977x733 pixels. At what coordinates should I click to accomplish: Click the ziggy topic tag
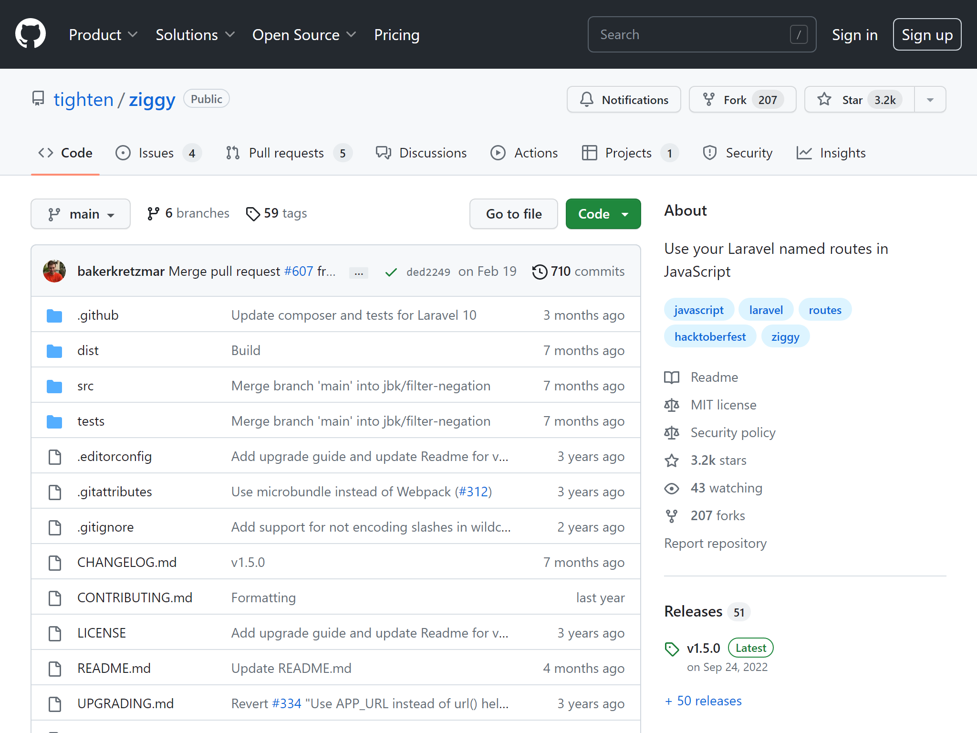click(785, 336)
